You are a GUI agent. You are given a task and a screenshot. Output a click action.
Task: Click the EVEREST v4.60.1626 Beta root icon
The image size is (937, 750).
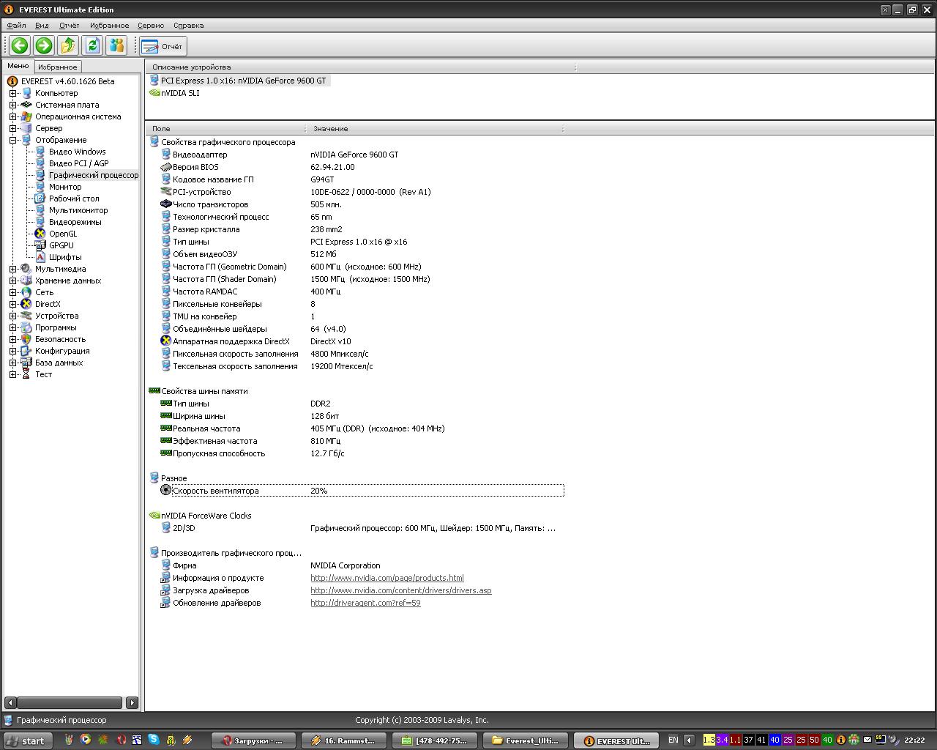pyautogui.click(x=12, y=81)
